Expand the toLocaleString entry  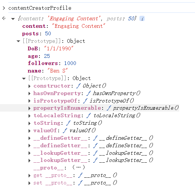pyautogui.click(x=29, y=116)
